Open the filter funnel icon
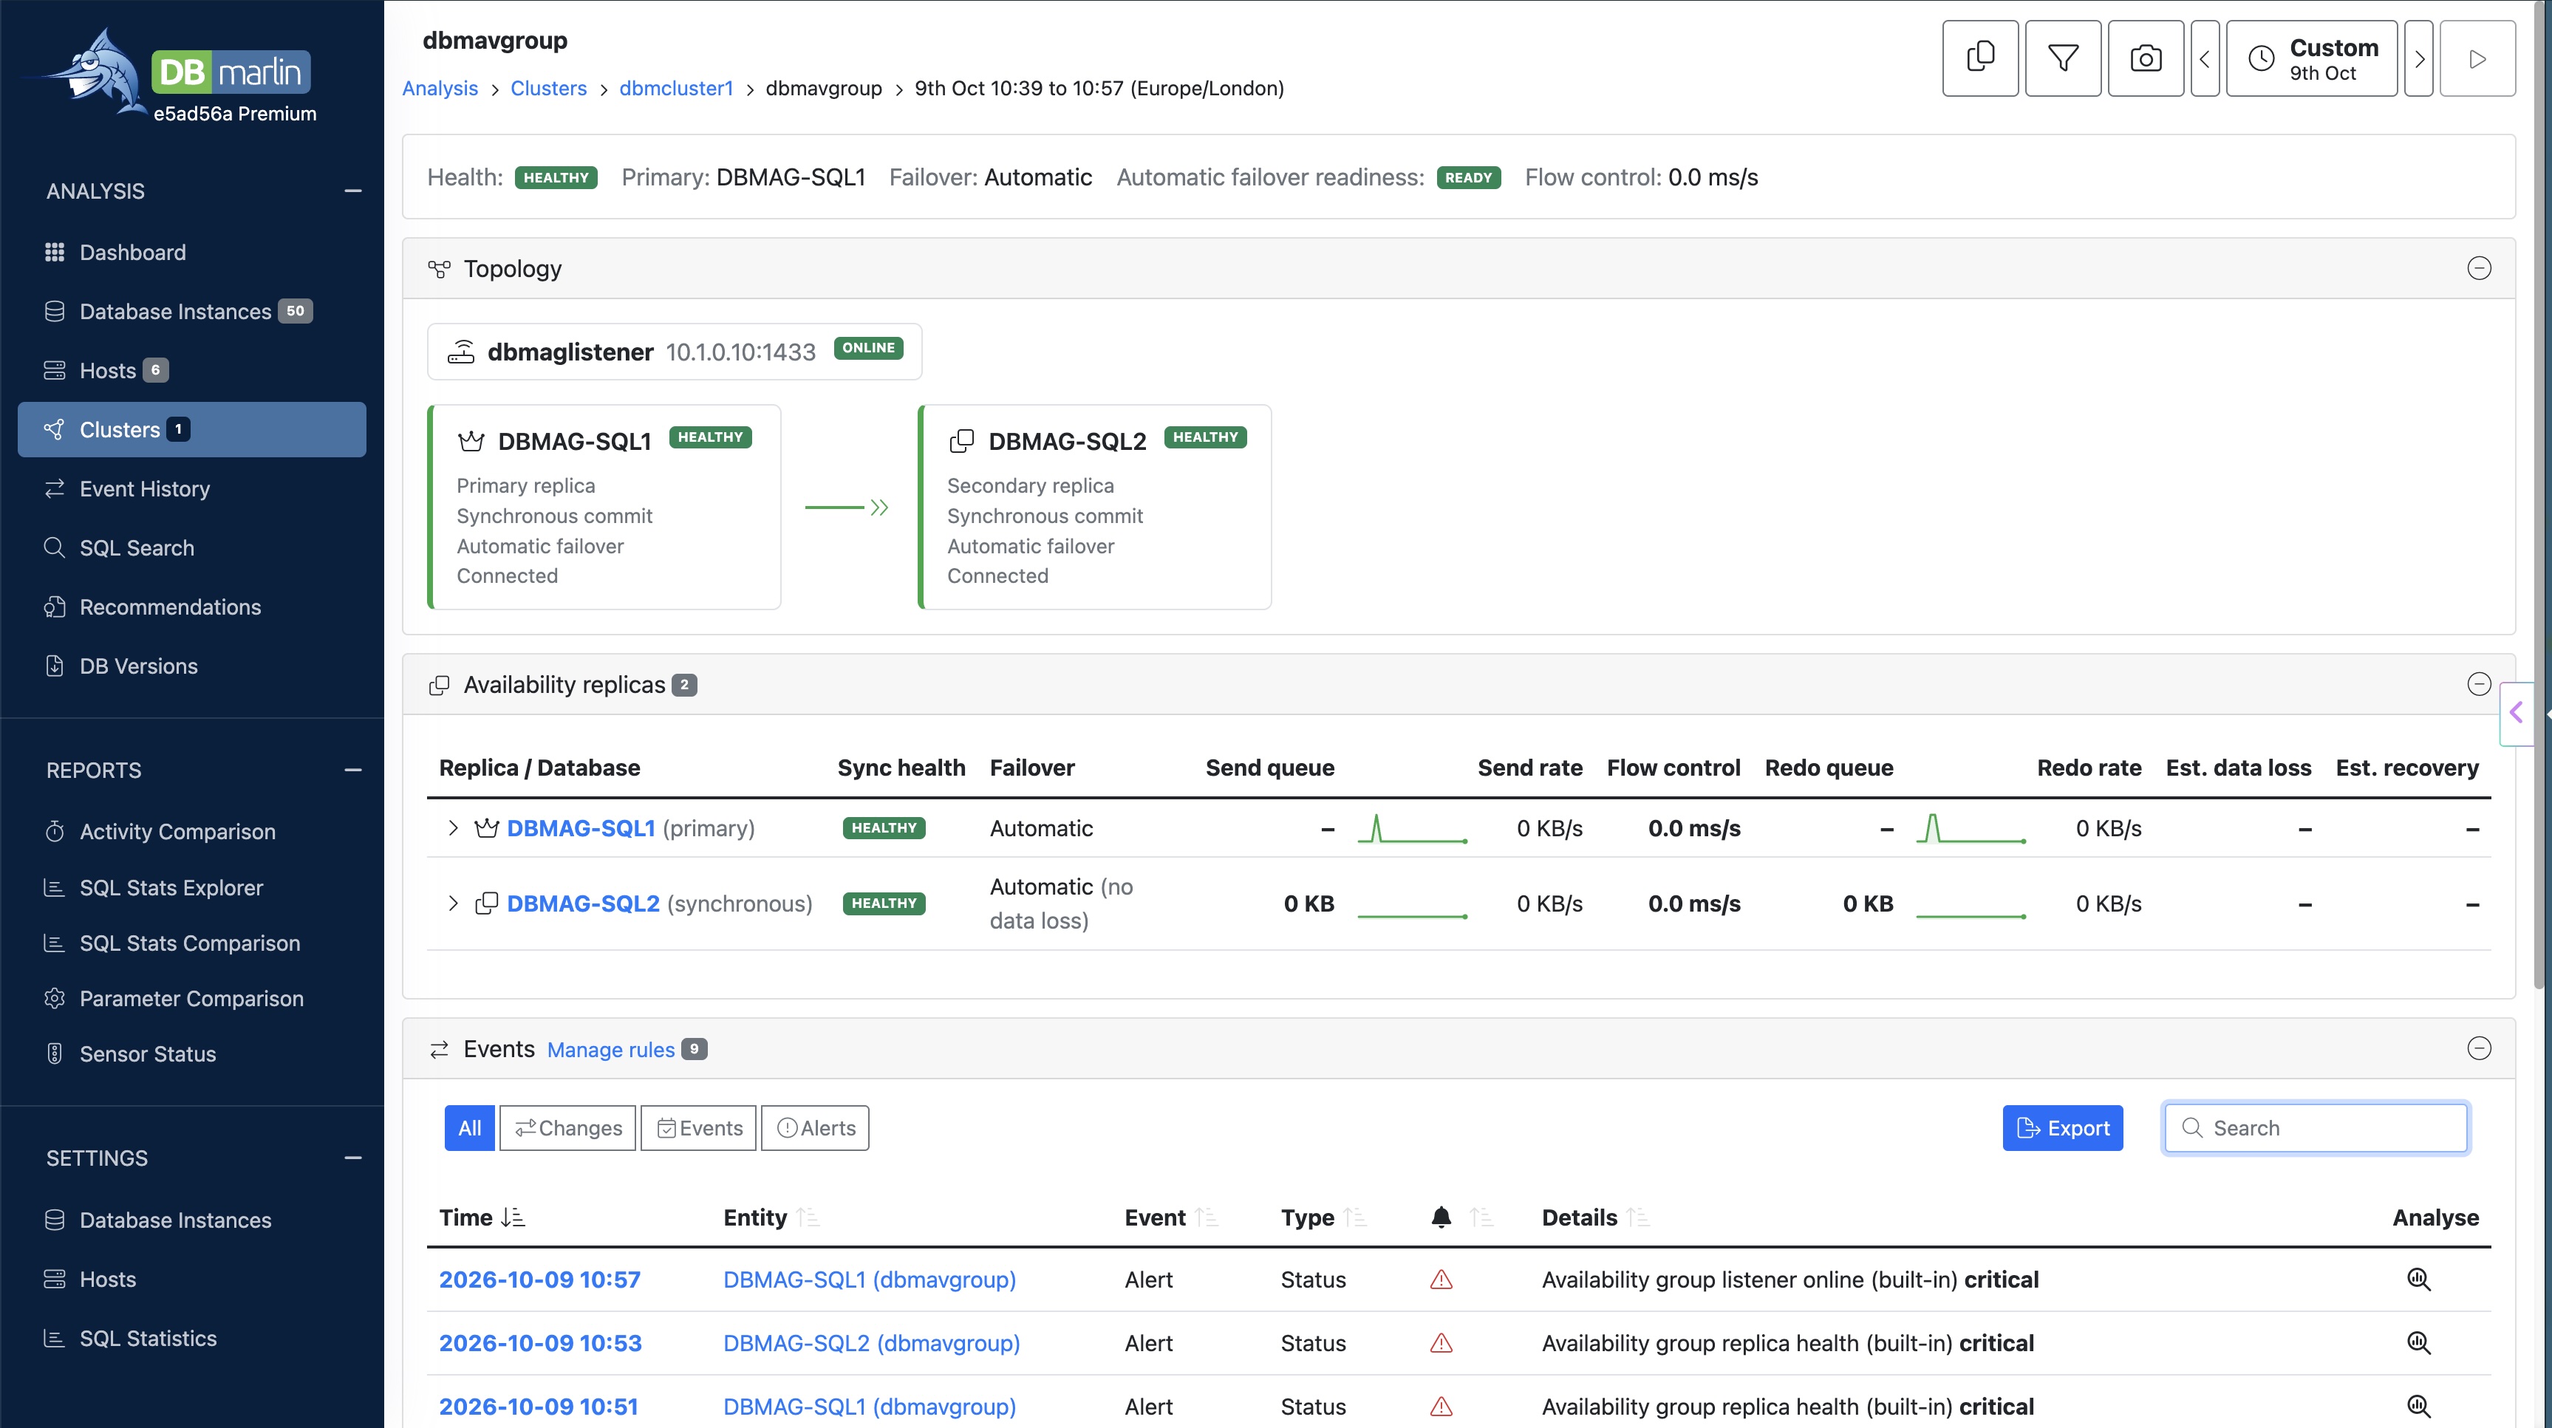Image resolution: width=2552 pixels, height=1428 pixels. click(x=2063, y=58)
